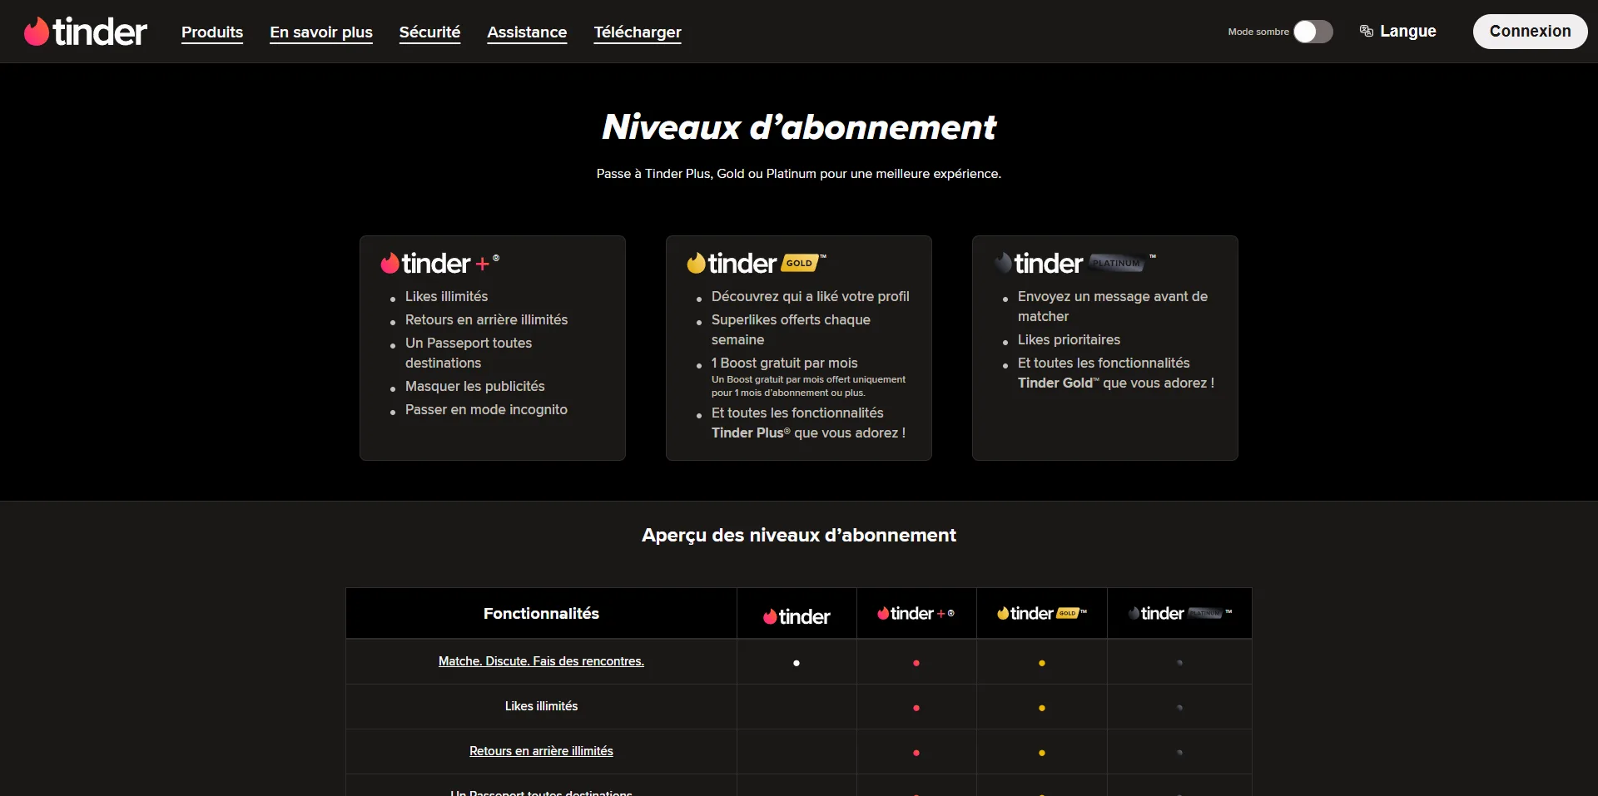Click the Tinder logo in the top navigation
The width and height of the screenshot is (1598, 796).
click(x=86, y=32)
